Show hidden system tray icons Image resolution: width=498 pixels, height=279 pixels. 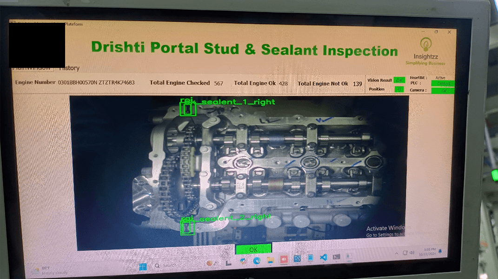396,253
